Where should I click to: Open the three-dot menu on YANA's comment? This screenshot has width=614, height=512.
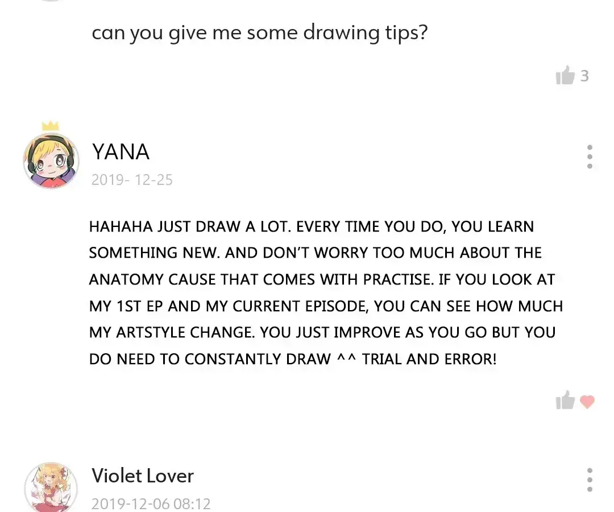click(590, 156)
